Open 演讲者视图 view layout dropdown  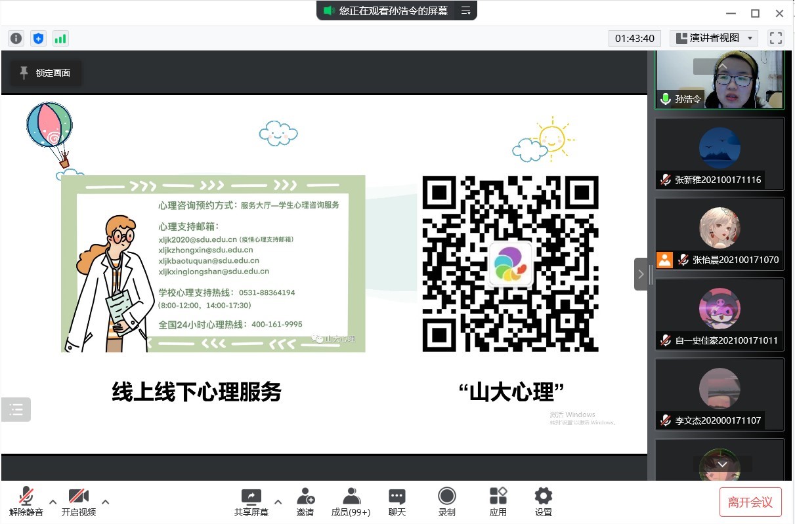click(x=714, y=38)
